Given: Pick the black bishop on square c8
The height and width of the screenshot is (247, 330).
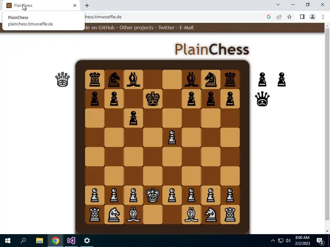Looking at the screenshot, I should (x=133, y=79).
